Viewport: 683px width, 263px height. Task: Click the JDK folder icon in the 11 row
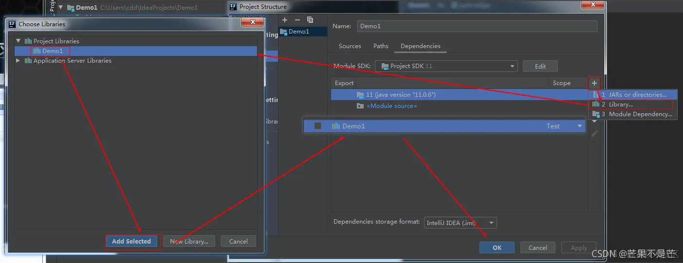tap(360, 95)
